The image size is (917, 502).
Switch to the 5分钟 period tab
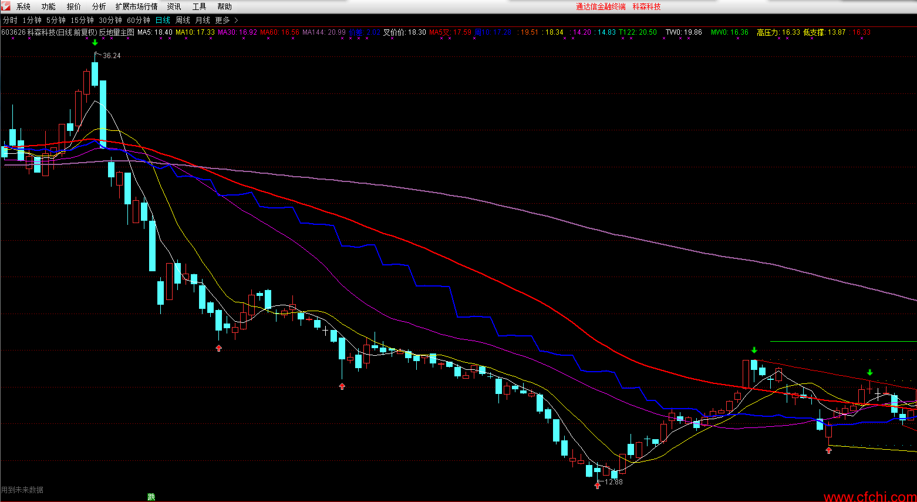pos(56,21)
